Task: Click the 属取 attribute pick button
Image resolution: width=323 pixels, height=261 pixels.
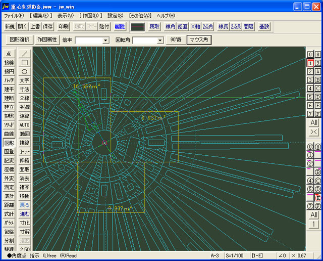Action: 154,27
